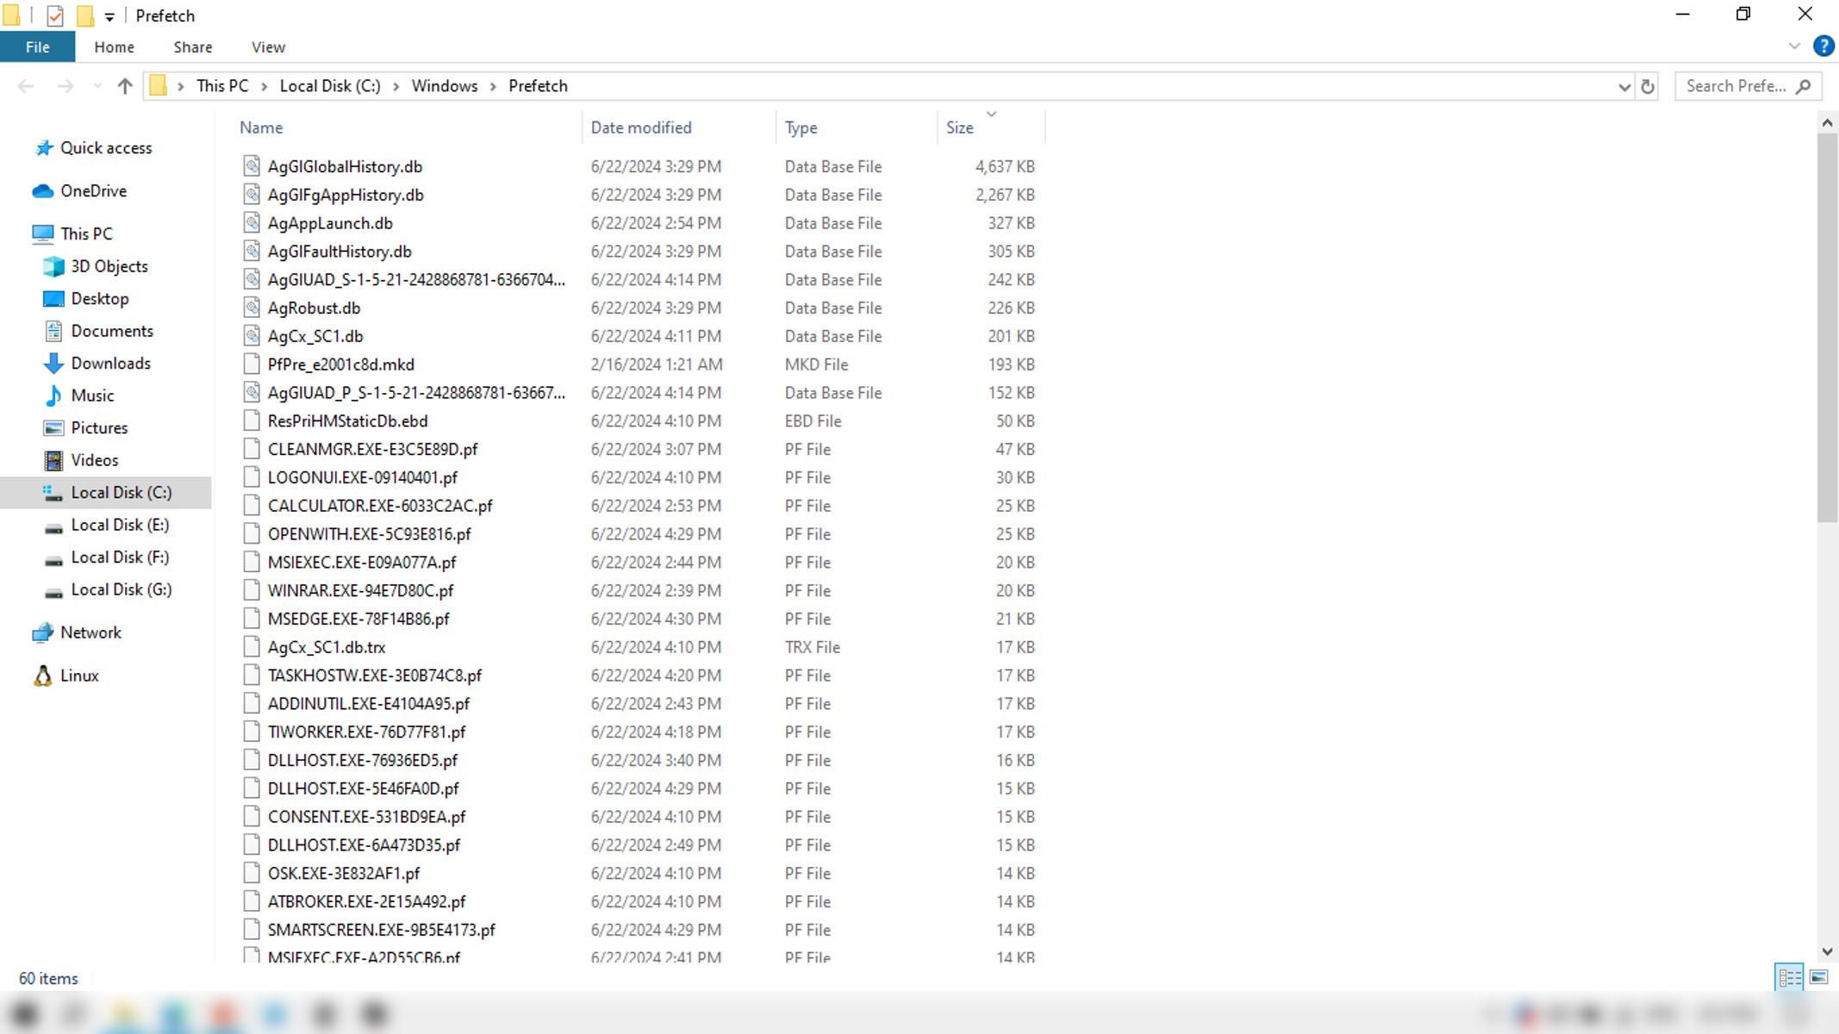This screenshot has width=1839, height=1034.
Task: Select the Details view icon
Action: [1790, 977]
